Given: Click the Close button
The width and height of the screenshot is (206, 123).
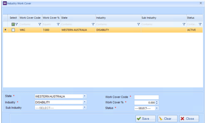Looking at the screenshot, I should (x=189, y=119).
